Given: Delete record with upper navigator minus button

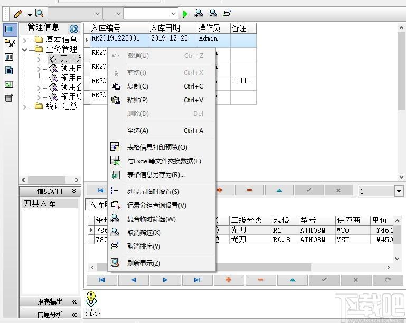Looking at the screenshot, I should [250, 190].
